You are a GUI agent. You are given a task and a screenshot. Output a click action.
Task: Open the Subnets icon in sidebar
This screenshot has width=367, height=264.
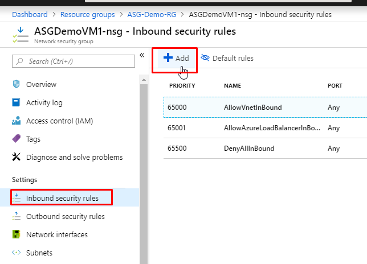click(17, 253)
